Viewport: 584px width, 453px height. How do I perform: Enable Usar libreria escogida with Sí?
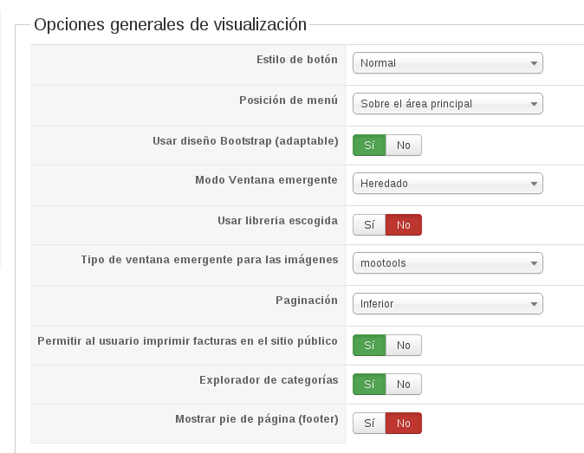click(369, 224)
